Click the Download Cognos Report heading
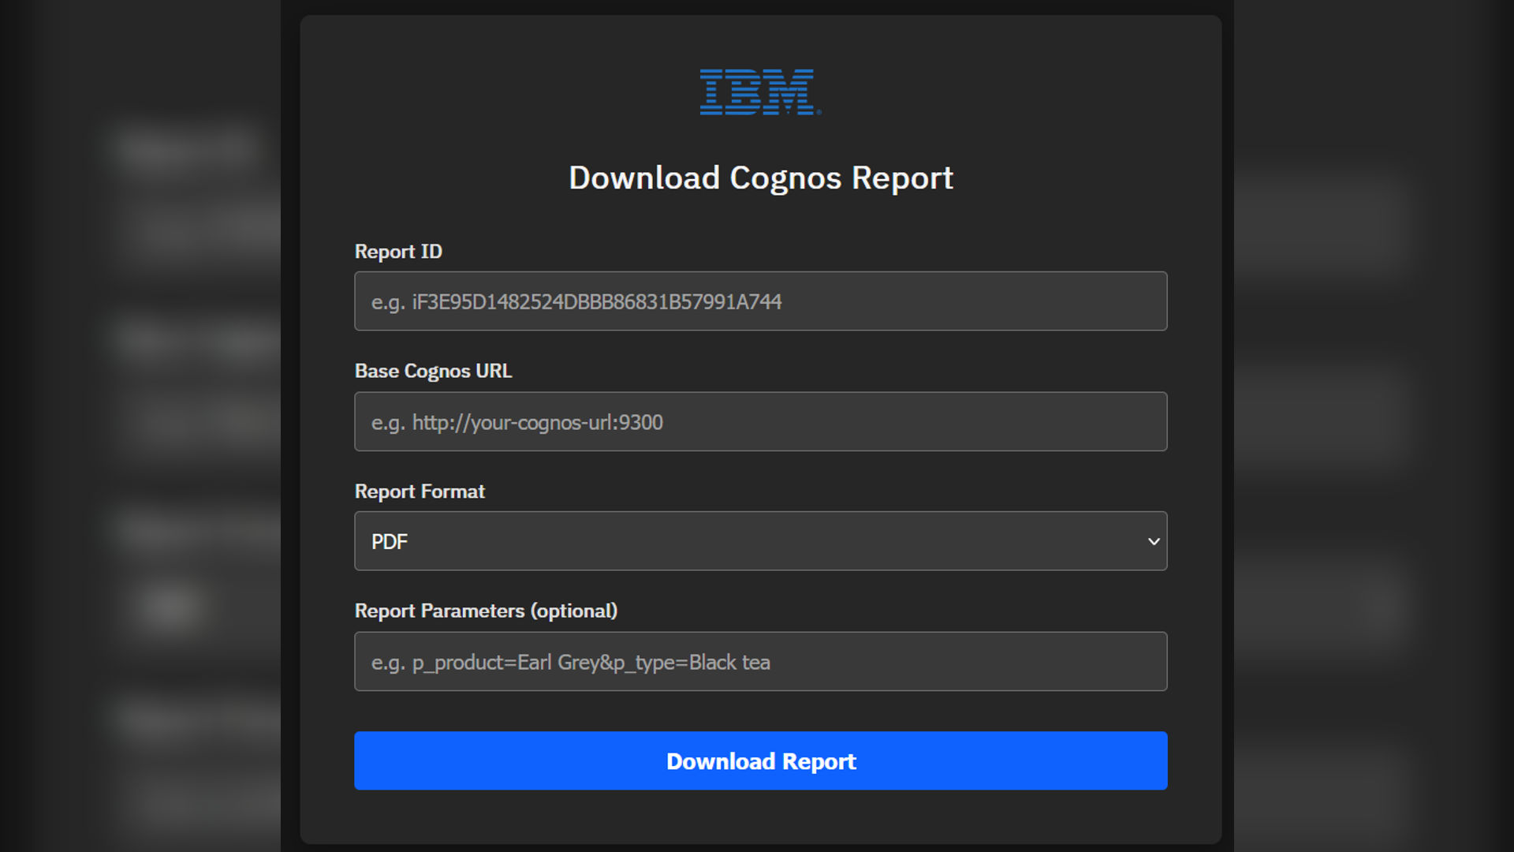1514x852 pixels. [760, 178]
